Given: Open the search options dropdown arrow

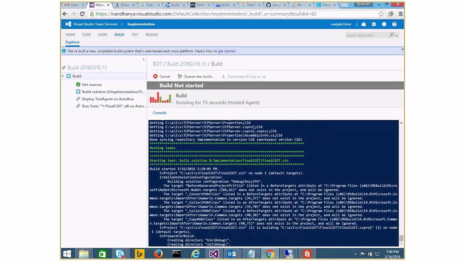Looking at the screenshot, I should pos(397,36).
